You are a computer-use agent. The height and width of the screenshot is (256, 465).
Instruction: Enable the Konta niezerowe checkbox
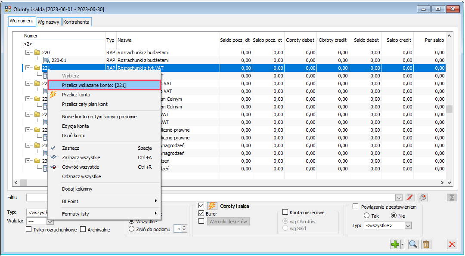coord(285,212)
